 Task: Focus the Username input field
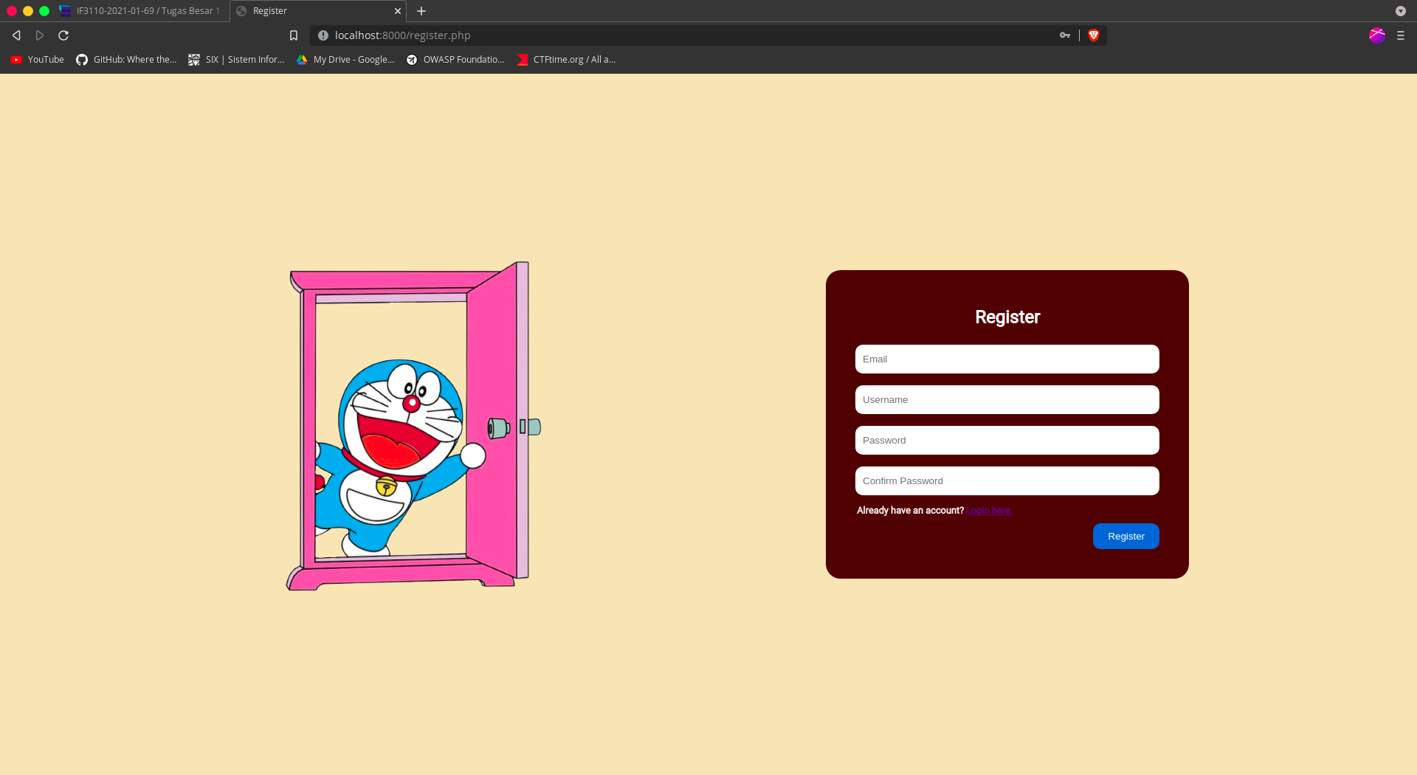click(1007, 400)
